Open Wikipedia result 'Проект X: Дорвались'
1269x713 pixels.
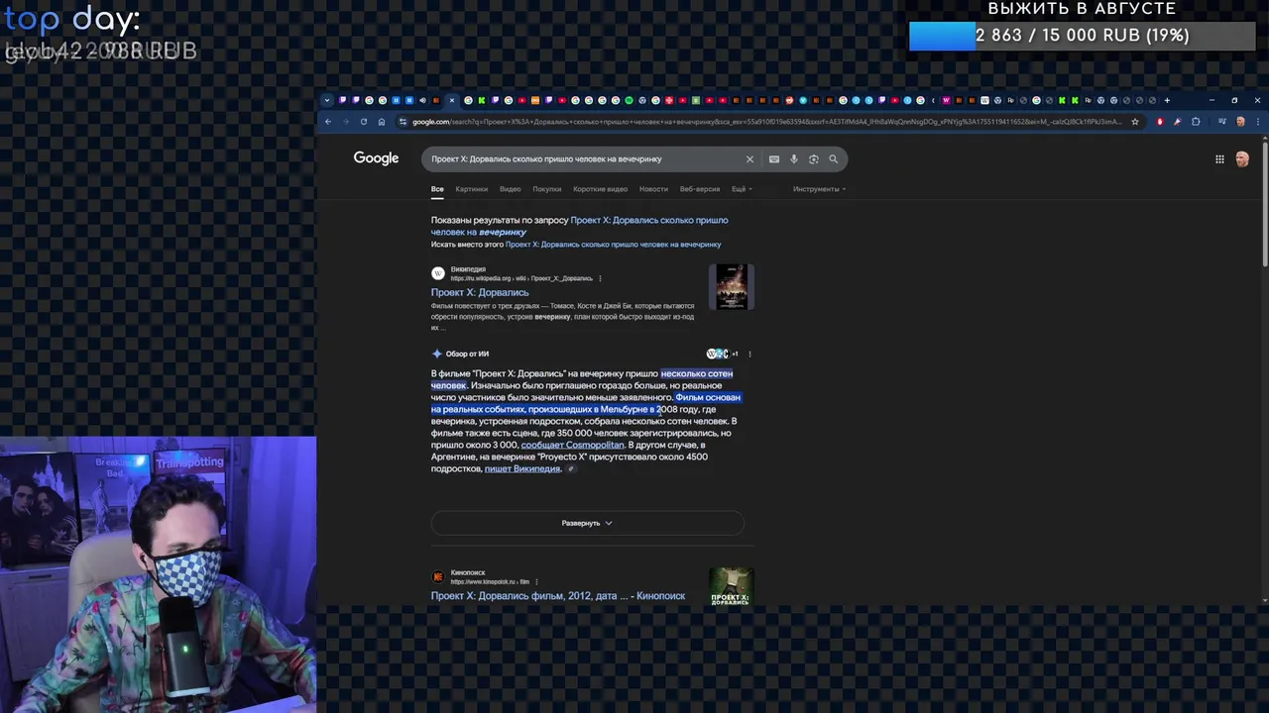(x=480, y=293)
